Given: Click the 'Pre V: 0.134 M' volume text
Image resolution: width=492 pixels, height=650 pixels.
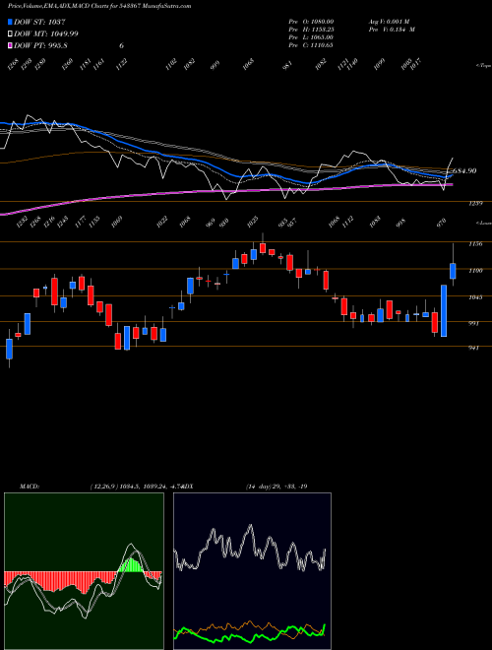Looking at the screenshot, I should click(x=392, y=29).
